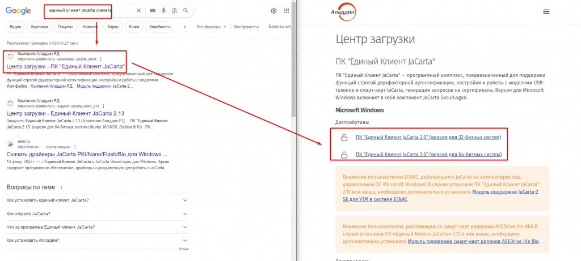Click Отзыв feedback link under questions
581x261 pixels.
coord(183,249)
